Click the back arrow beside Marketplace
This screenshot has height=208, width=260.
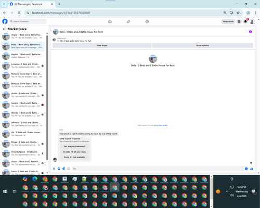[x=4, y=29]
